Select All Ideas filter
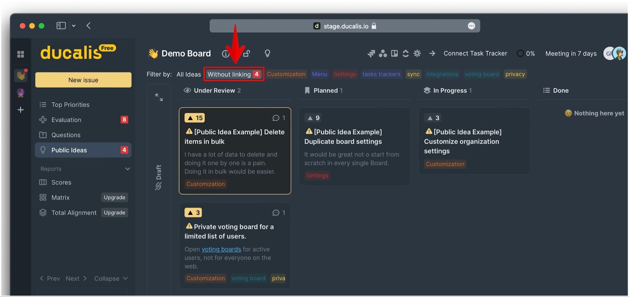629x297 pixels. 189,74
